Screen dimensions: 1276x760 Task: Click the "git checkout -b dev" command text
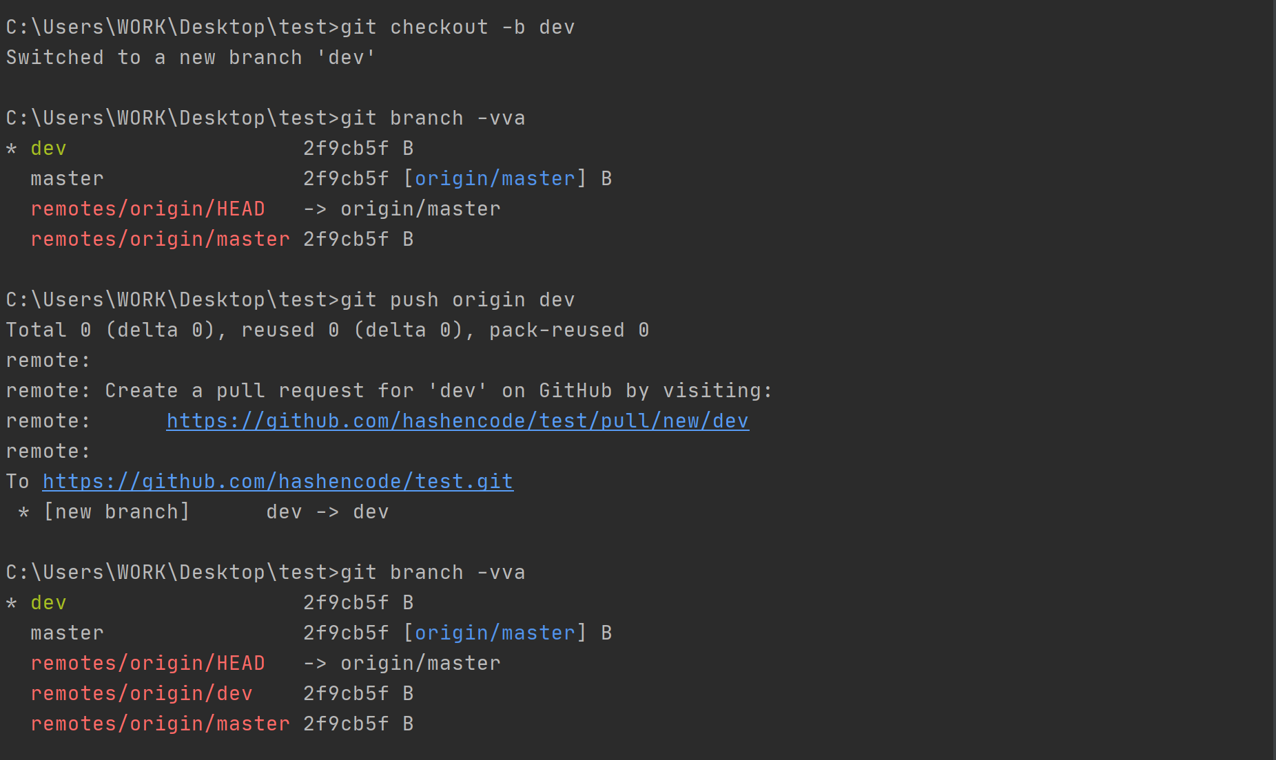457,28
